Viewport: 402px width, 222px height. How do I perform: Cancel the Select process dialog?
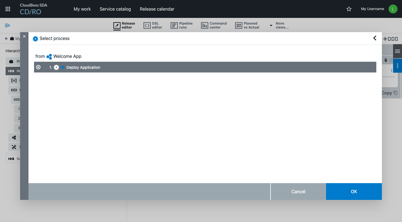point(298,192)
